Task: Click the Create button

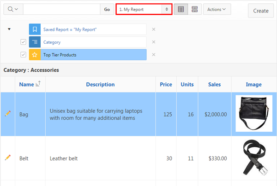Action: pyautogui.click(x=260, y=11)
